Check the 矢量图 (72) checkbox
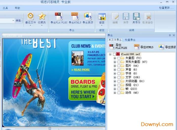The width and height of the screenshot is (177, 130). pyautogui.click(x=119, y=58)
